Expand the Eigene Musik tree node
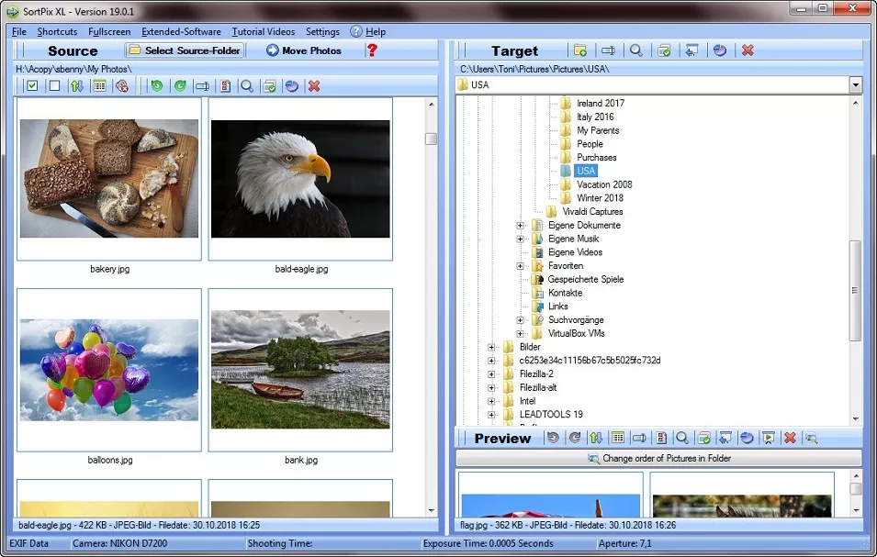The height and width of the screenshot is (557, 877). point(520,239)
